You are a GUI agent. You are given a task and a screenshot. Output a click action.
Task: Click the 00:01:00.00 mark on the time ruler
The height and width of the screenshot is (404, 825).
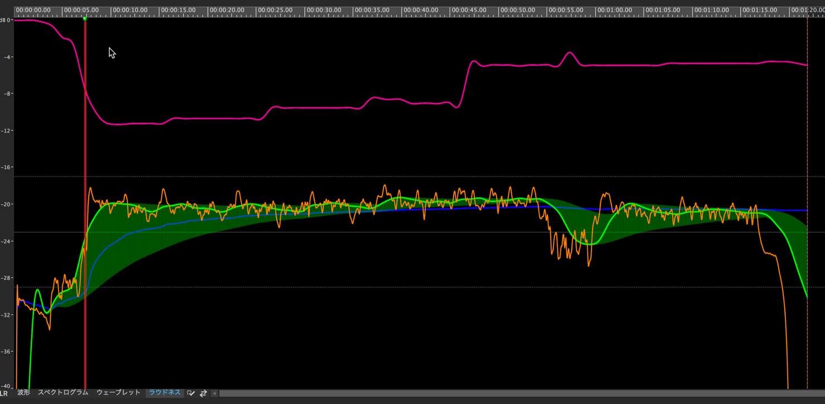614,10
